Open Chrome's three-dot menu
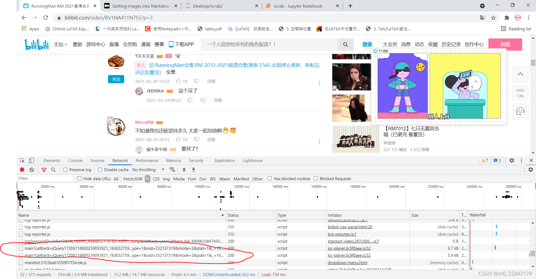The image size is (536, 279). coord(528,18)
